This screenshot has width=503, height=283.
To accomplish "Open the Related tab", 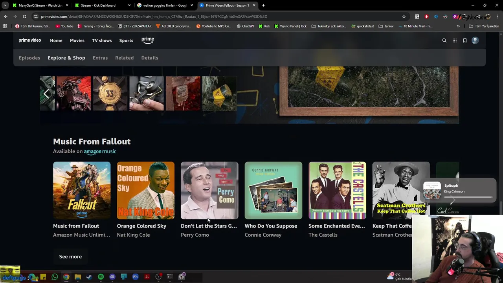I will [125, 58].
